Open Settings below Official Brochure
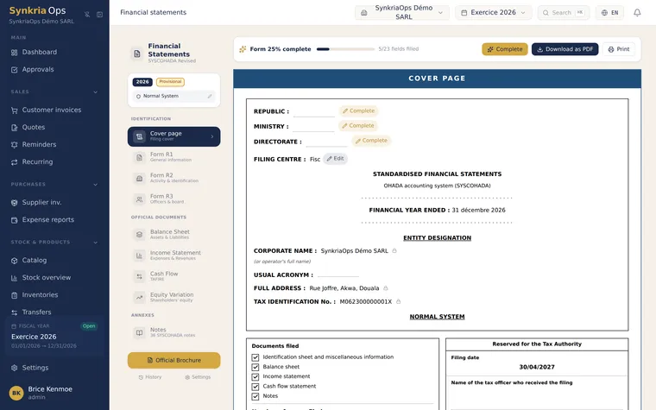 coord(198,377)
